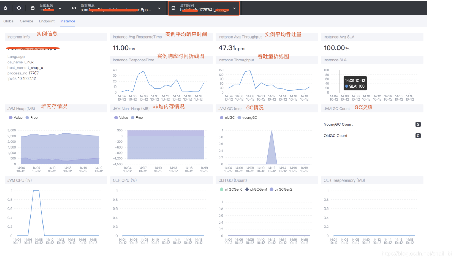
Task: Open the 当前实例 instance selector dropdown
Action: point(204,8)
